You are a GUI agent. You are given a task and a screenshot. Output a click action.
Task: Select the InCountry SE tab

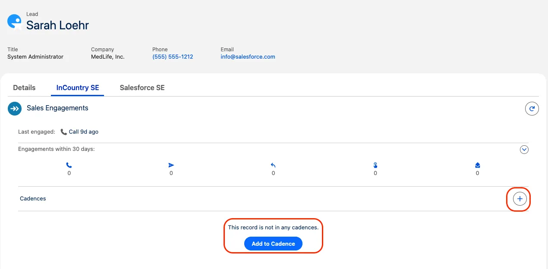78,88
